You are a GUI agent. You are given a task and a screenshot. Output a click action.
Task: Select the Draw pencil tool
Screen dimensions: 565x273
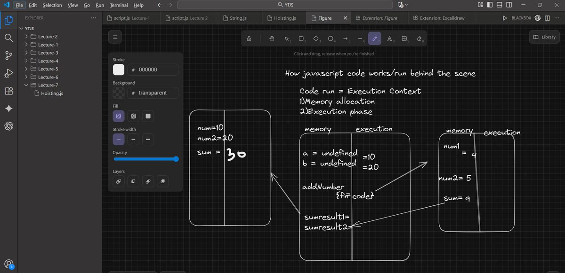click(x=374, y=39)
